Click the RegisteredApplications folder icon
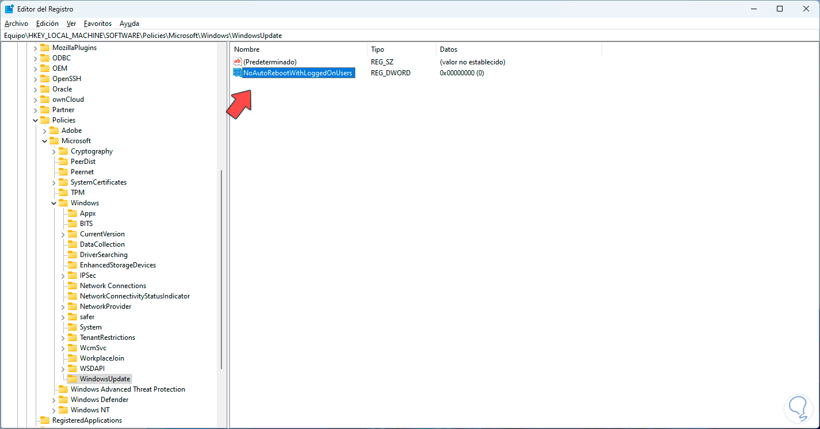 (45, 420)
